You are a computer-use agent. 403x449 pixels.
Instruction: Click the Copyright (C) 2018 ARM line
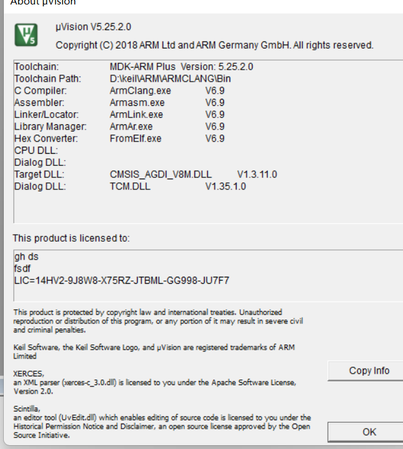(214, 45)
